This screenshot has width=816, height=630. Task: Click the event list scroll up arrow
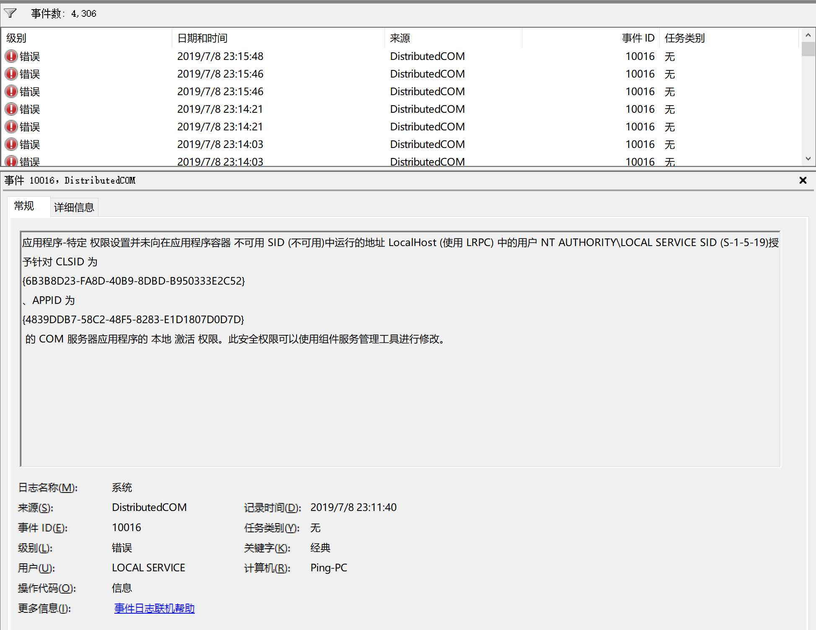coord(808,35)
